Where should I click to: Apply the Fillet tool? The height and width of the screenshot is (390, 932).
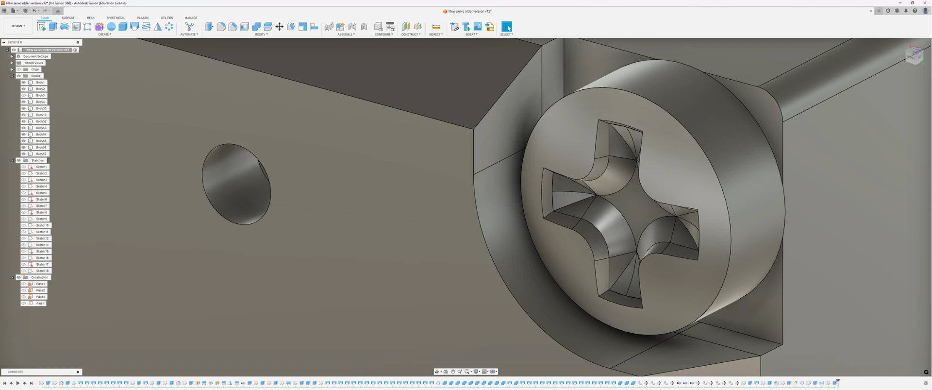point(221,27)
